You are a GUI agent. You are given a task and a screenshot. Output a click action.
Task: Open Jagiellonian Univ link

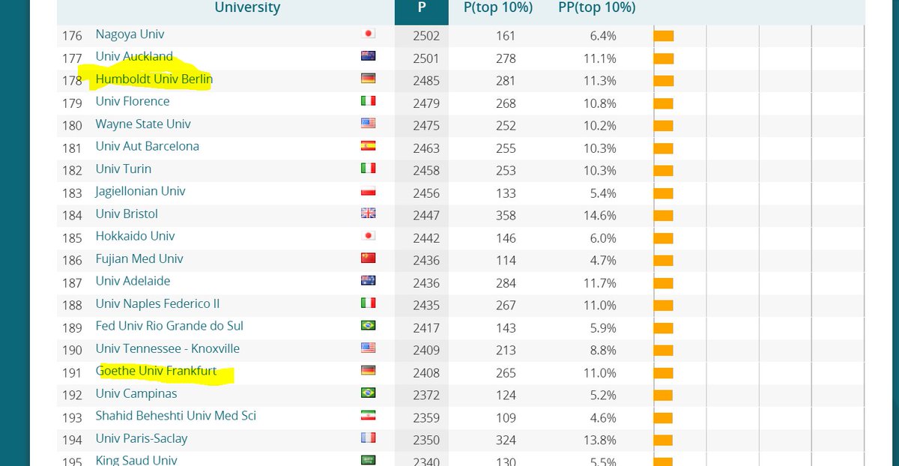tap(140, 192)
